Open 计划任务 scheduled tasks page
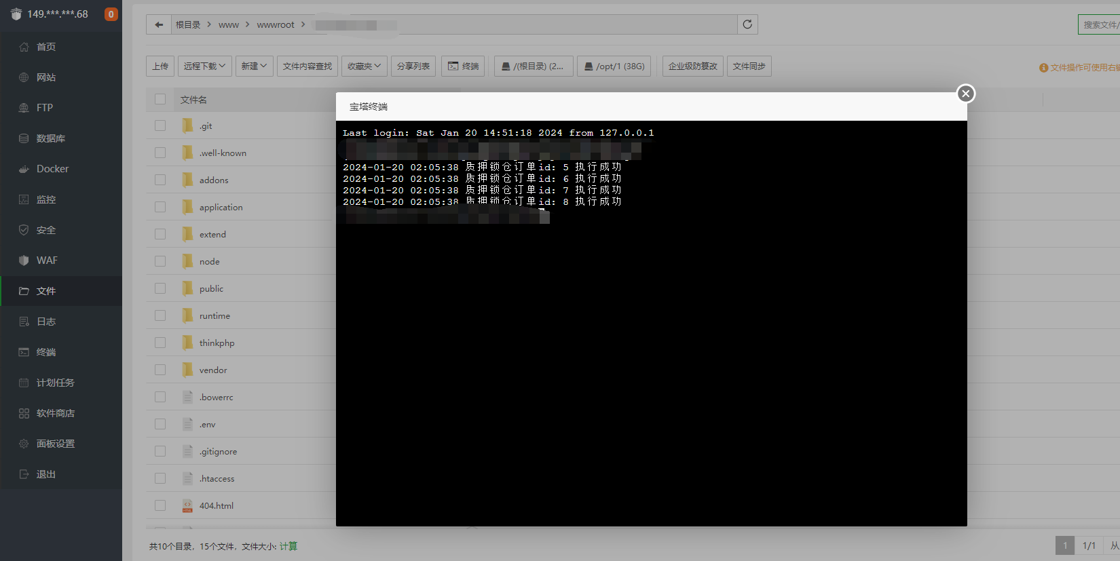Viewport: 1120px width, 561px height. click(55, 383)
